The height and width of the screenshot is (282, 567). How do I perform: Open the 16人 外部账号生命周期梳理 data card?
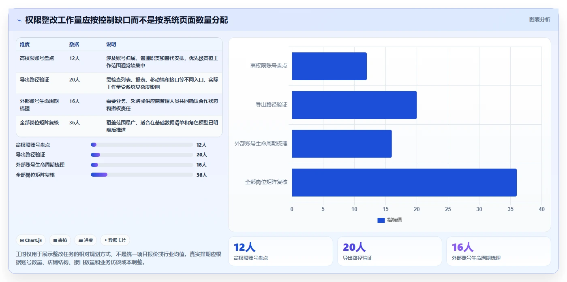[x=499, y=251]
